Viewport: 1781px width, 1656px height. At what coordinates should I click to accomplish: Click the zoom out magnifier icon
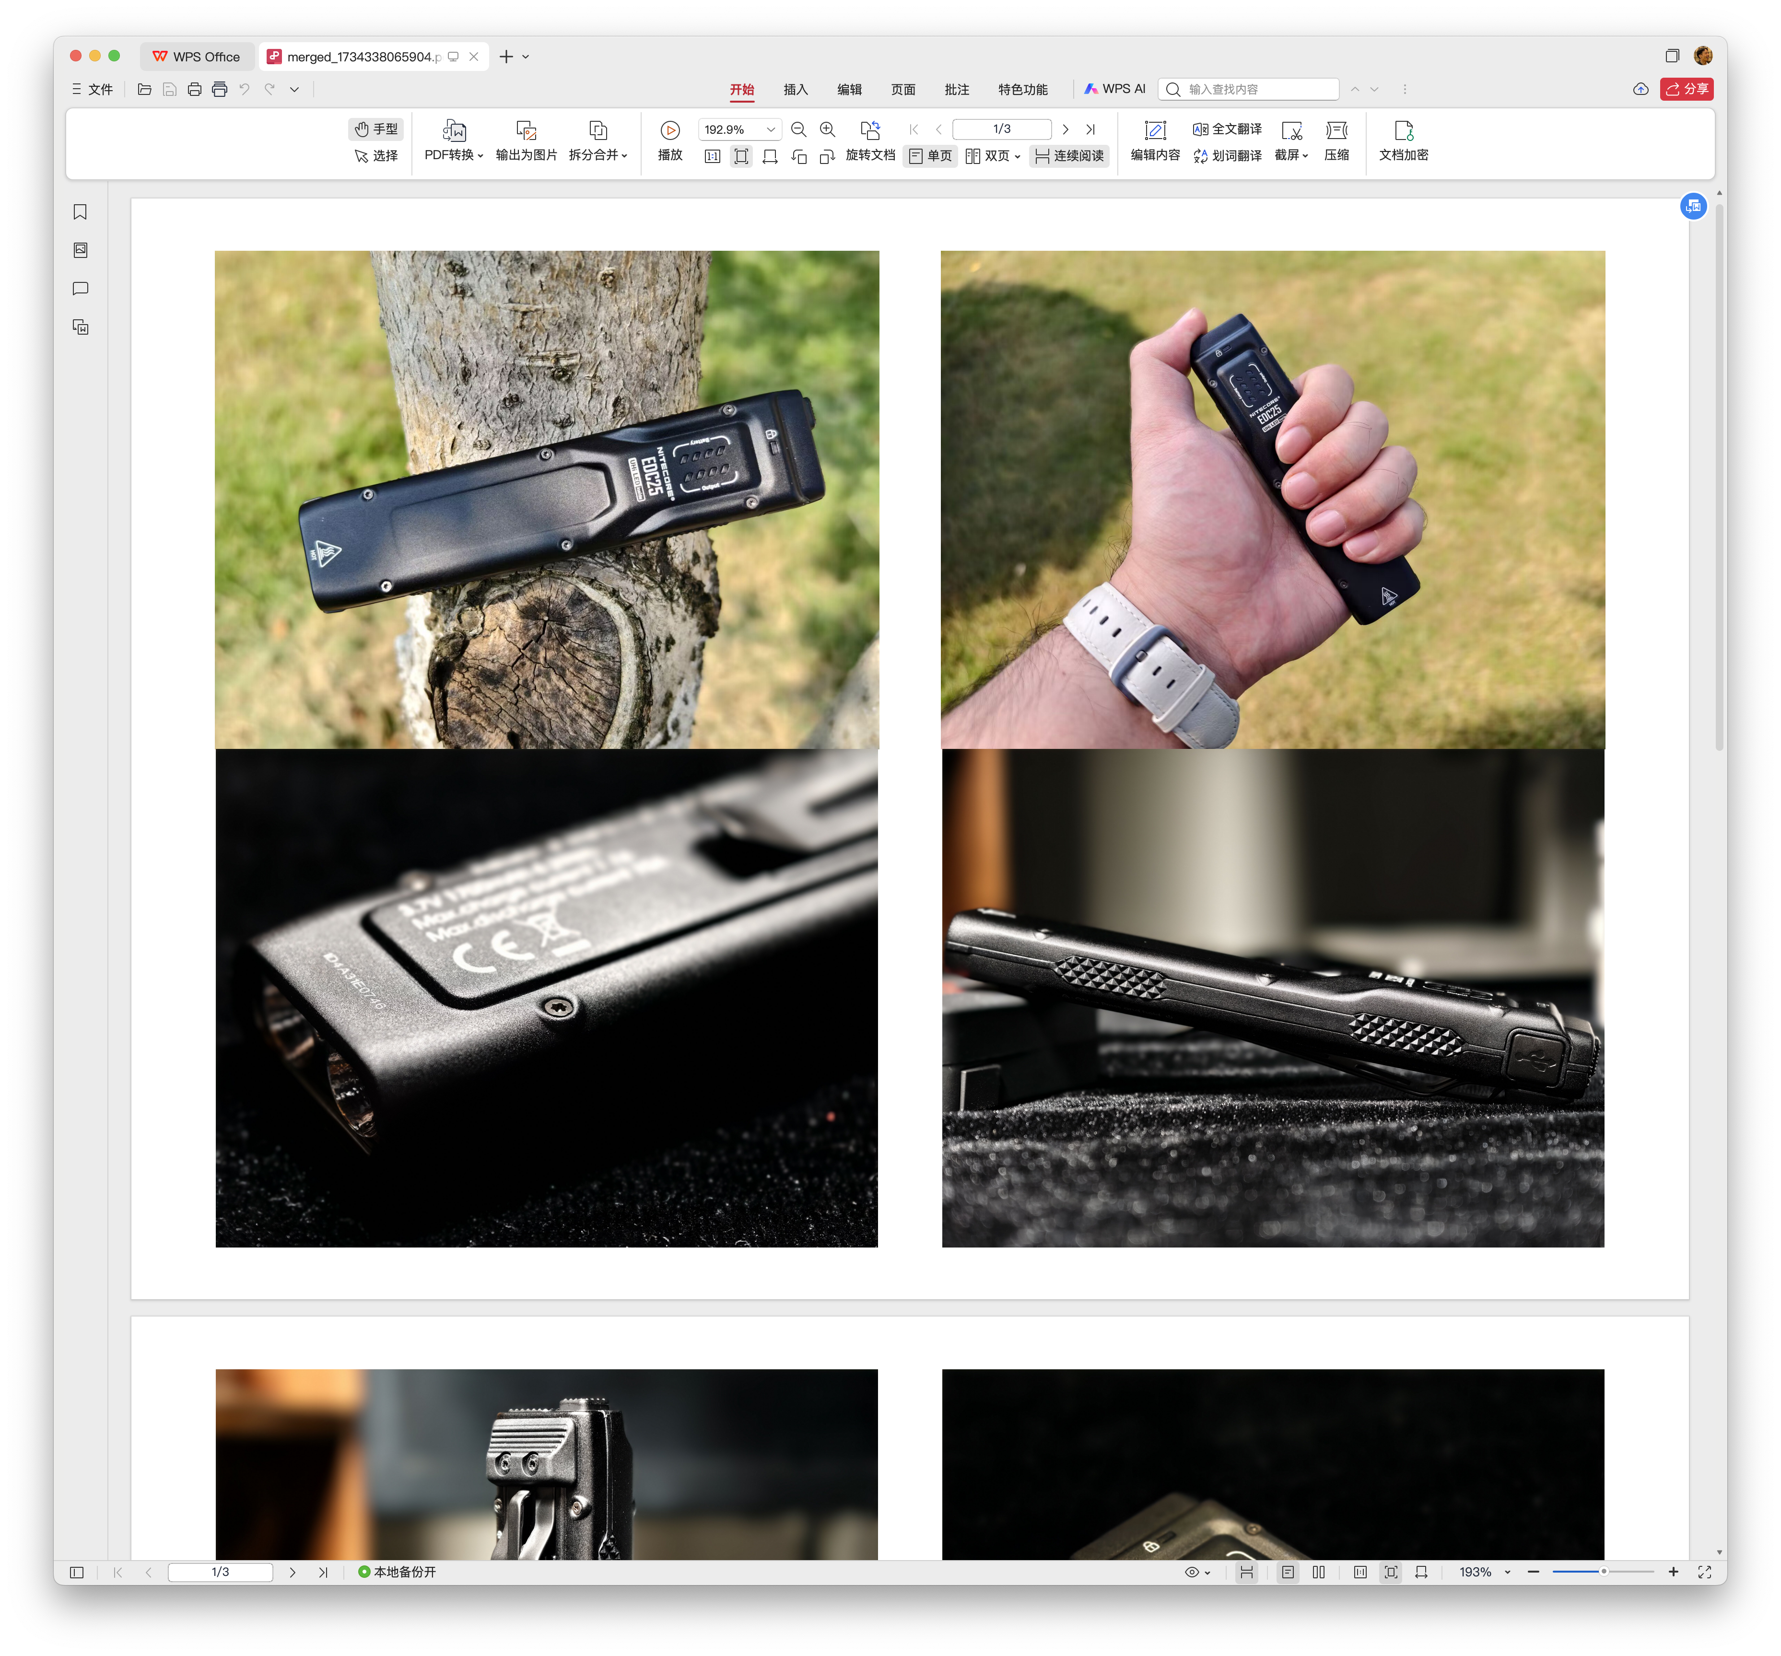coord(798,130)
